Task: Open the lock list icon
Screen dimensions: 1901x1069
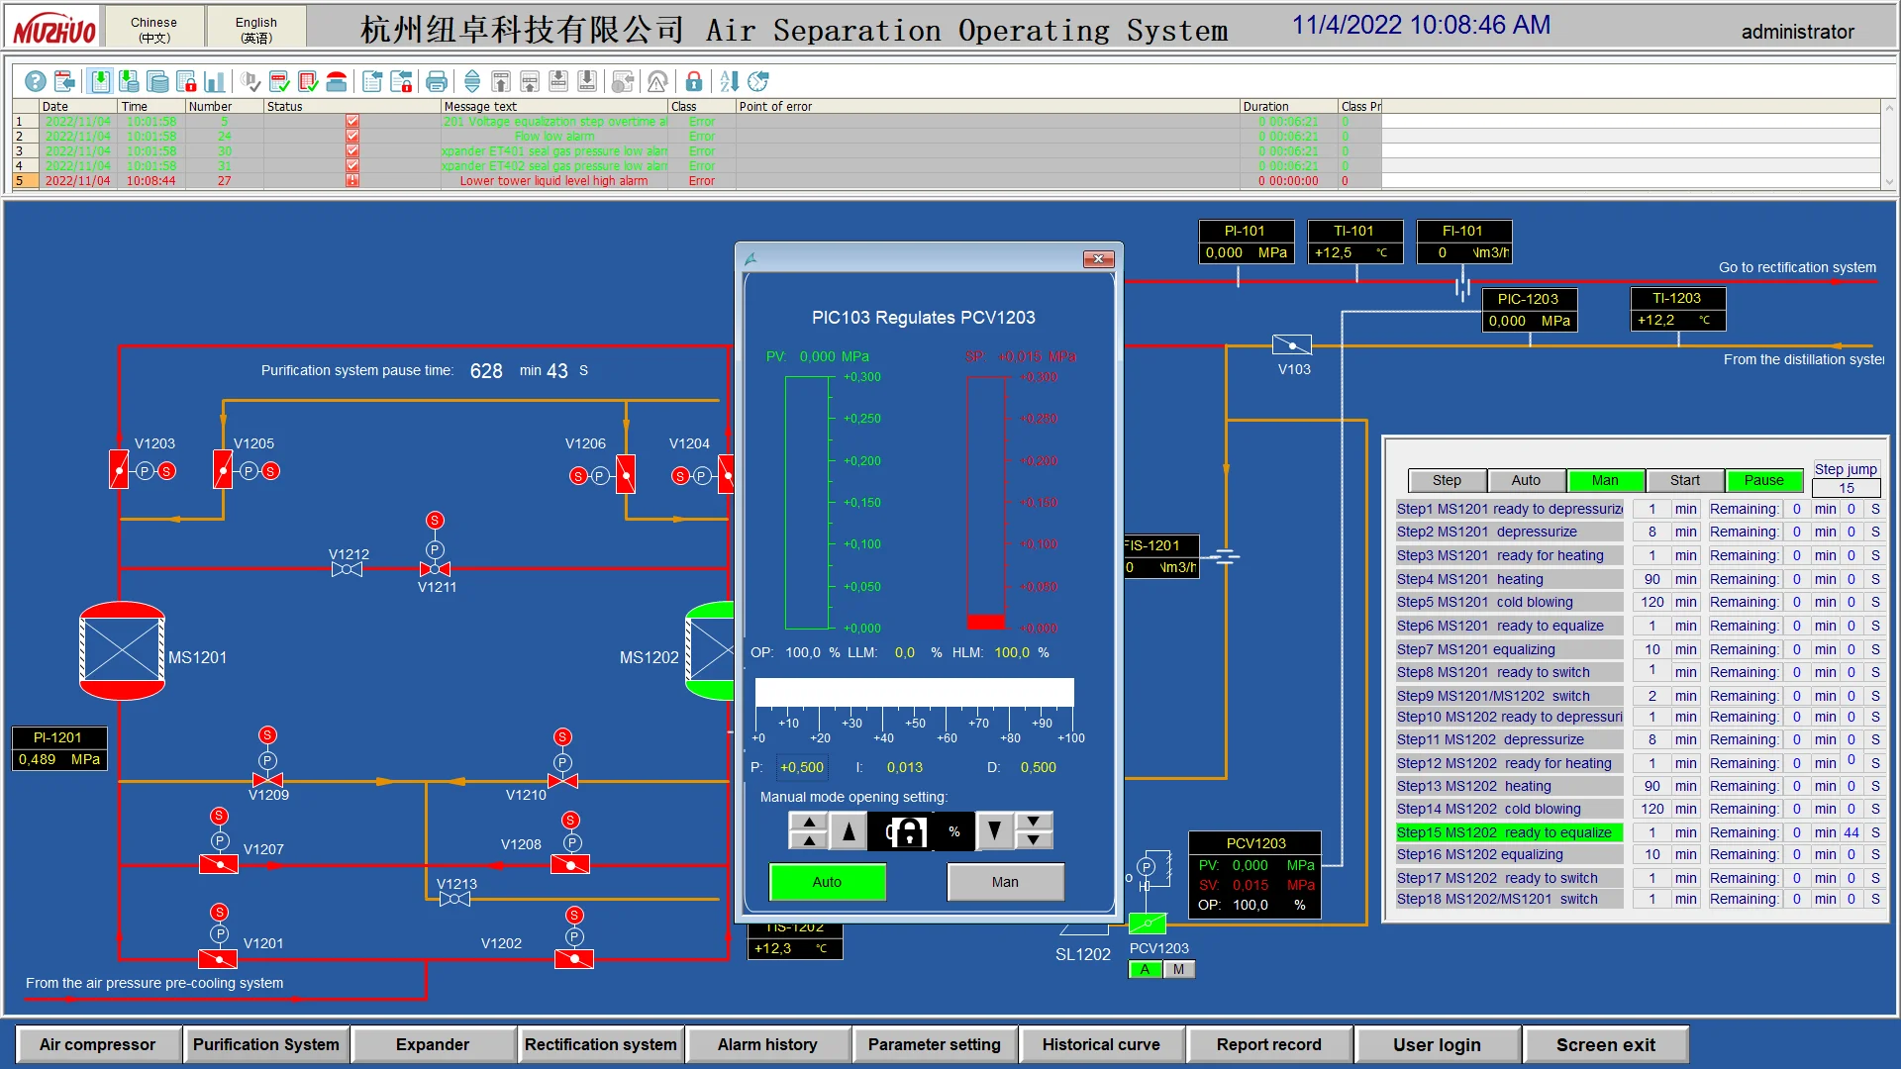Action: click(x=186, y=81)
